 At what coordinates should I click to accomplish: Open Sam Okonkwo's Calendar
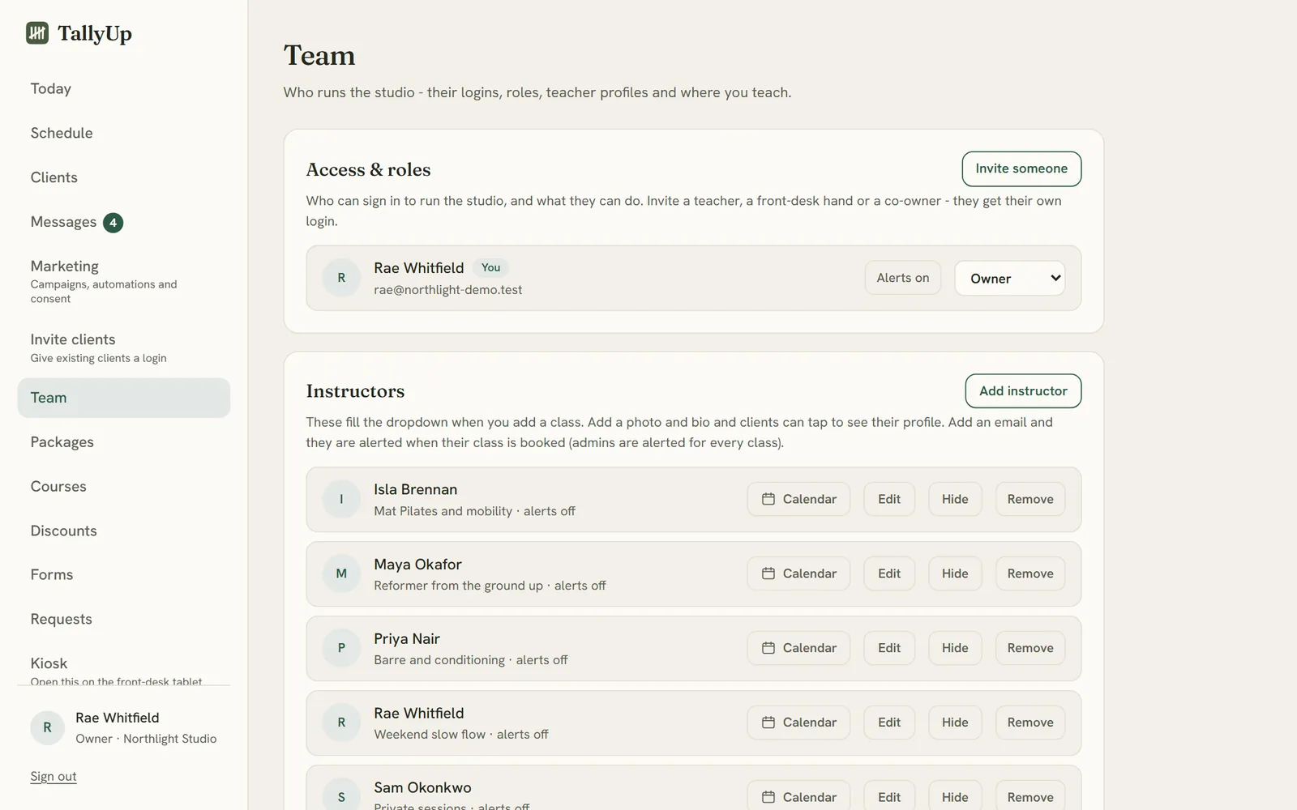(x=798, y=797)
